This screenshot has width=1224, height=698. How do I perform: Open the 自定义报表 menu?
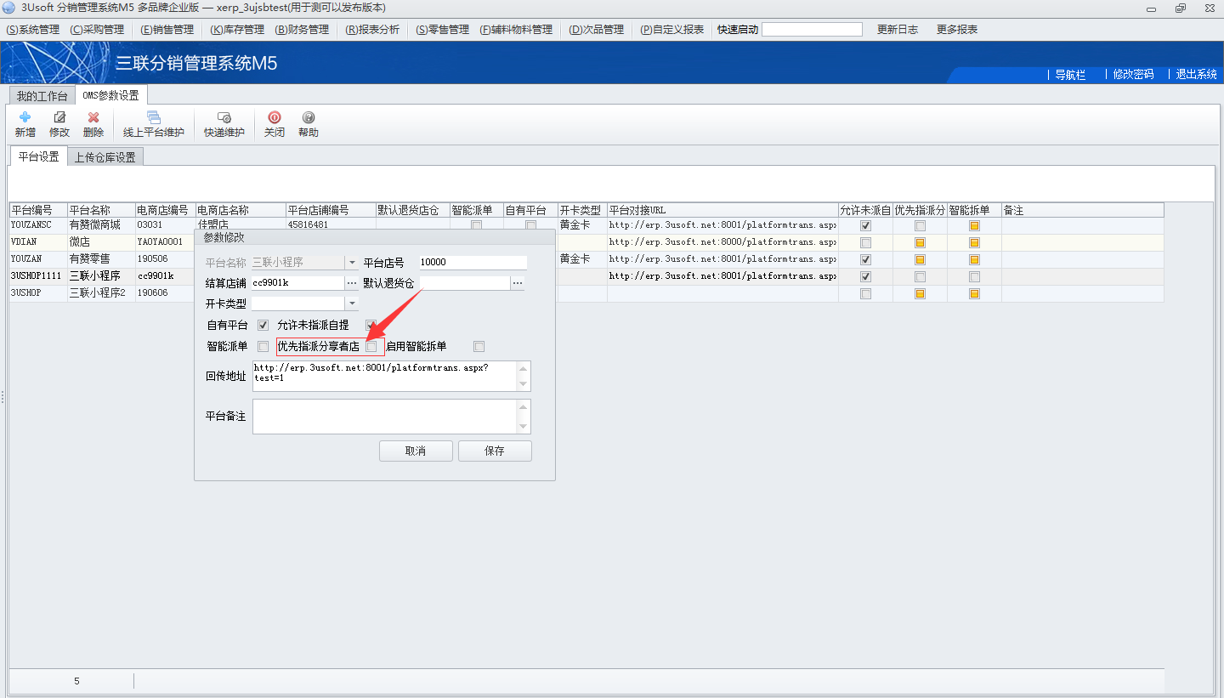coord(672,29)
